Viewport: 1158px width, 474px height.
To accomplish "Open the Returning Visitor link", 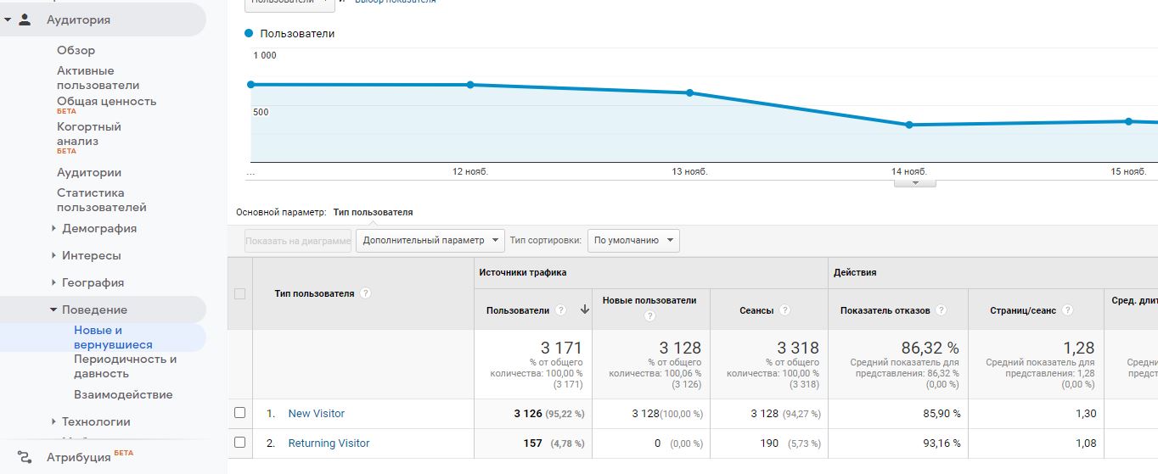I will (329, 443).
